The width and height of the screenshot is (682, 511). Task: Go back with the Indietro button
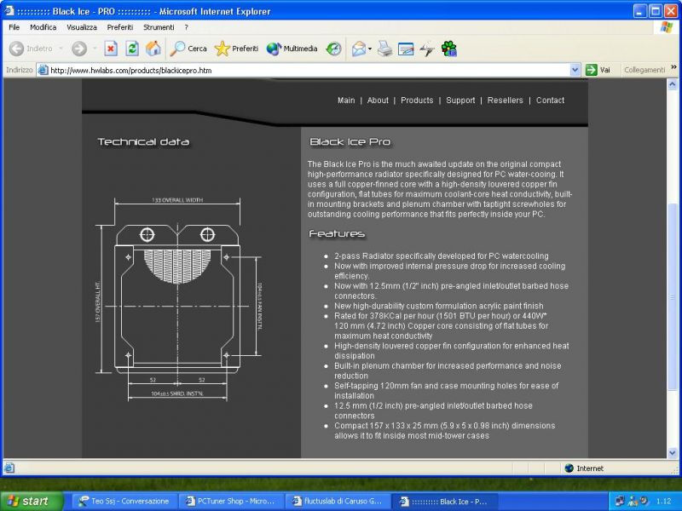point(31,49)
